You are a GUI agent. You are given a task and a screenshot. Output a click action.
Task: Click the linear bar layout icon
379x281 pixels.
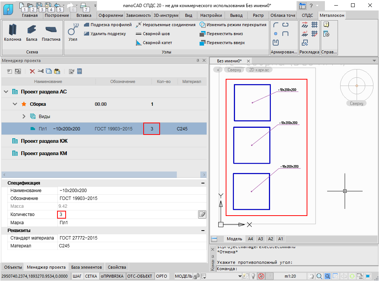305,25
